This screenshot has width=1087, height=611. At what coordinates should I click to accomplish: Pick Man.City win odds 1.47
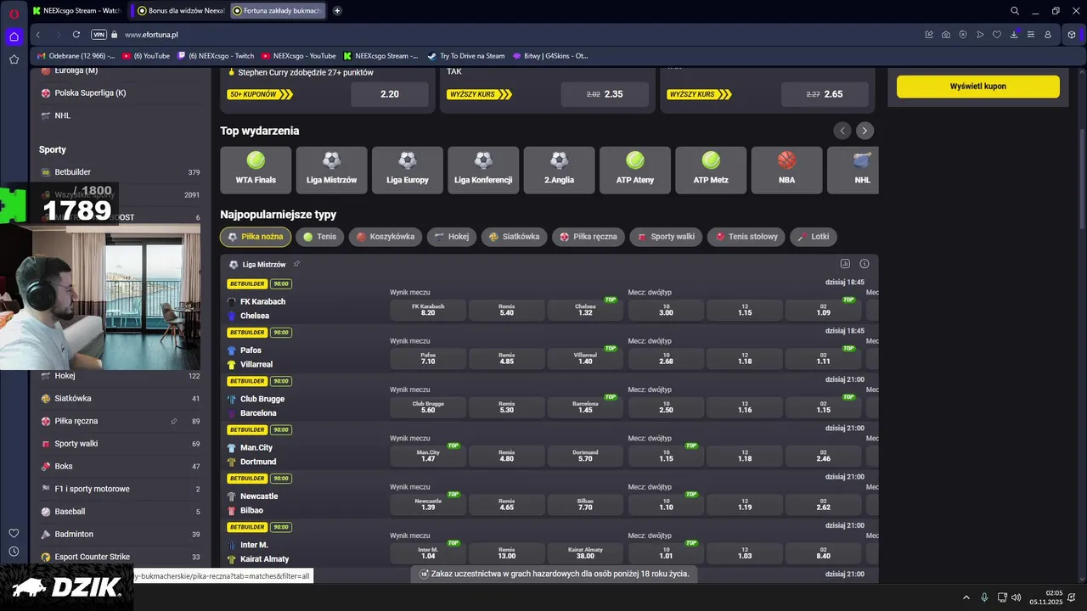428,455
